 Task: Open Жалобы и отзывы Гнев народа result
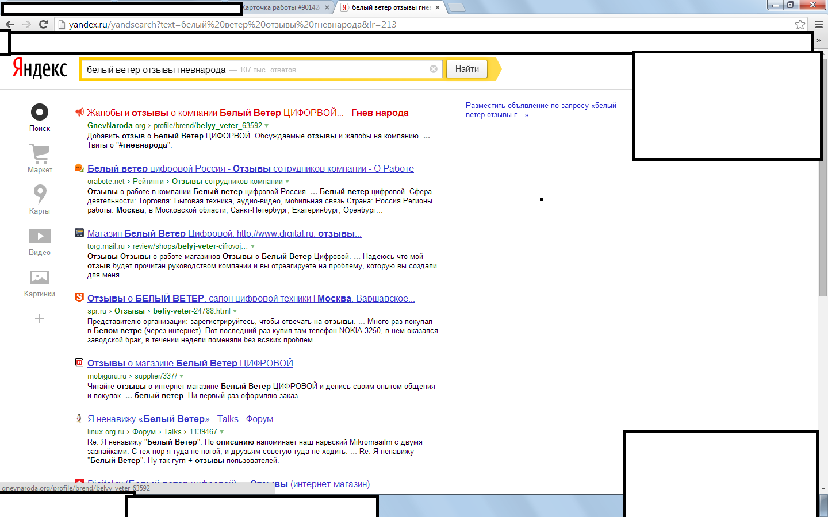(248, 113)
